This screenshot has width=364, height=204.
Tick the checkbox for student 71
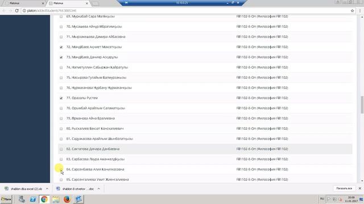click(61, 37)
